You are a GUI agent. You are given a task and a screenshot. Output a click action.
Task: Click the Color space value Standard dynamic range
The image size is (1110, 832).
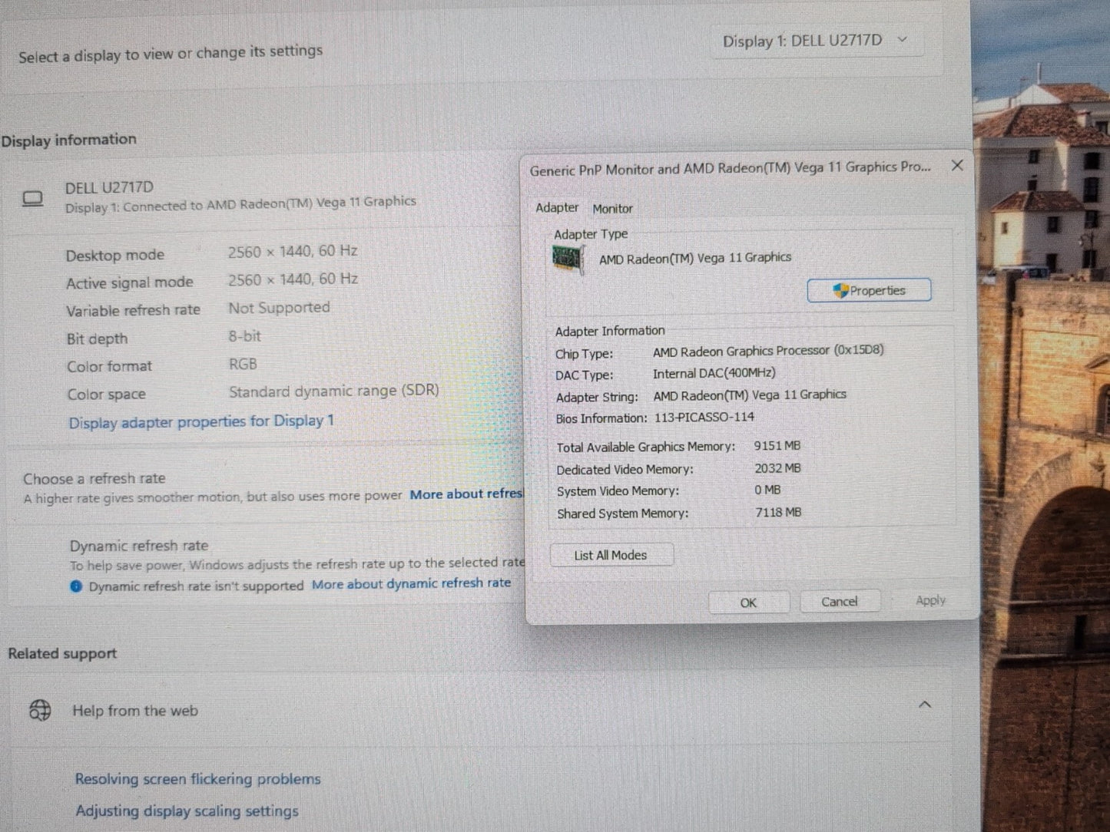point(334,391)
